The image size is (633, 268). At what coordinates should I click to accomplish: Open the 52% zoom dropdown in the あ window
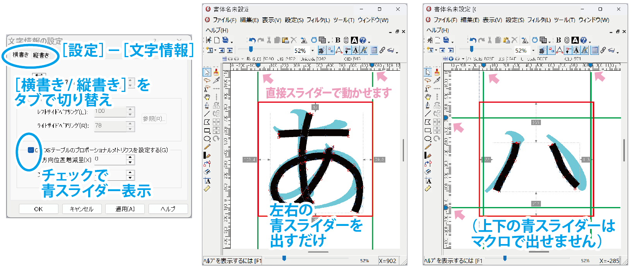313,51
